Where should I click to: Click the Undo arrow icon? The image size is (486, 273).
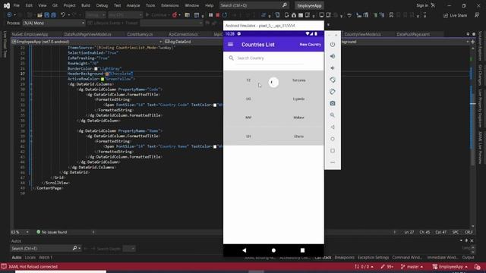pyautogui.click(x=62, y=15)
